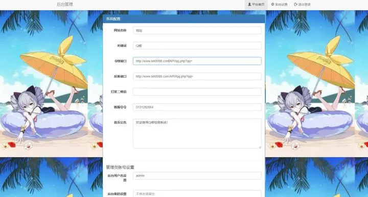Focus the 网站名称 input field

pos(197,30)
